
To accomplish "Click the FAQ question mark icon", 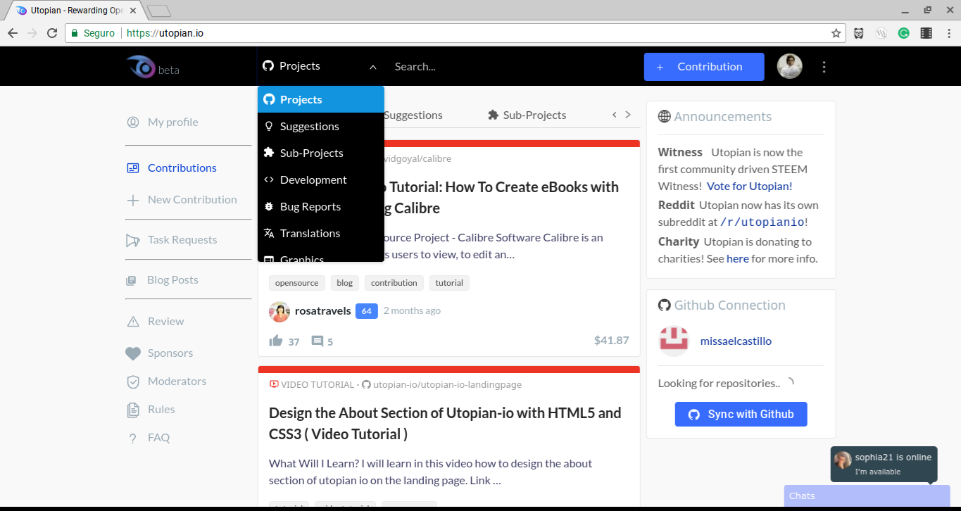I will pyautogui.click(x=132, y=439).
